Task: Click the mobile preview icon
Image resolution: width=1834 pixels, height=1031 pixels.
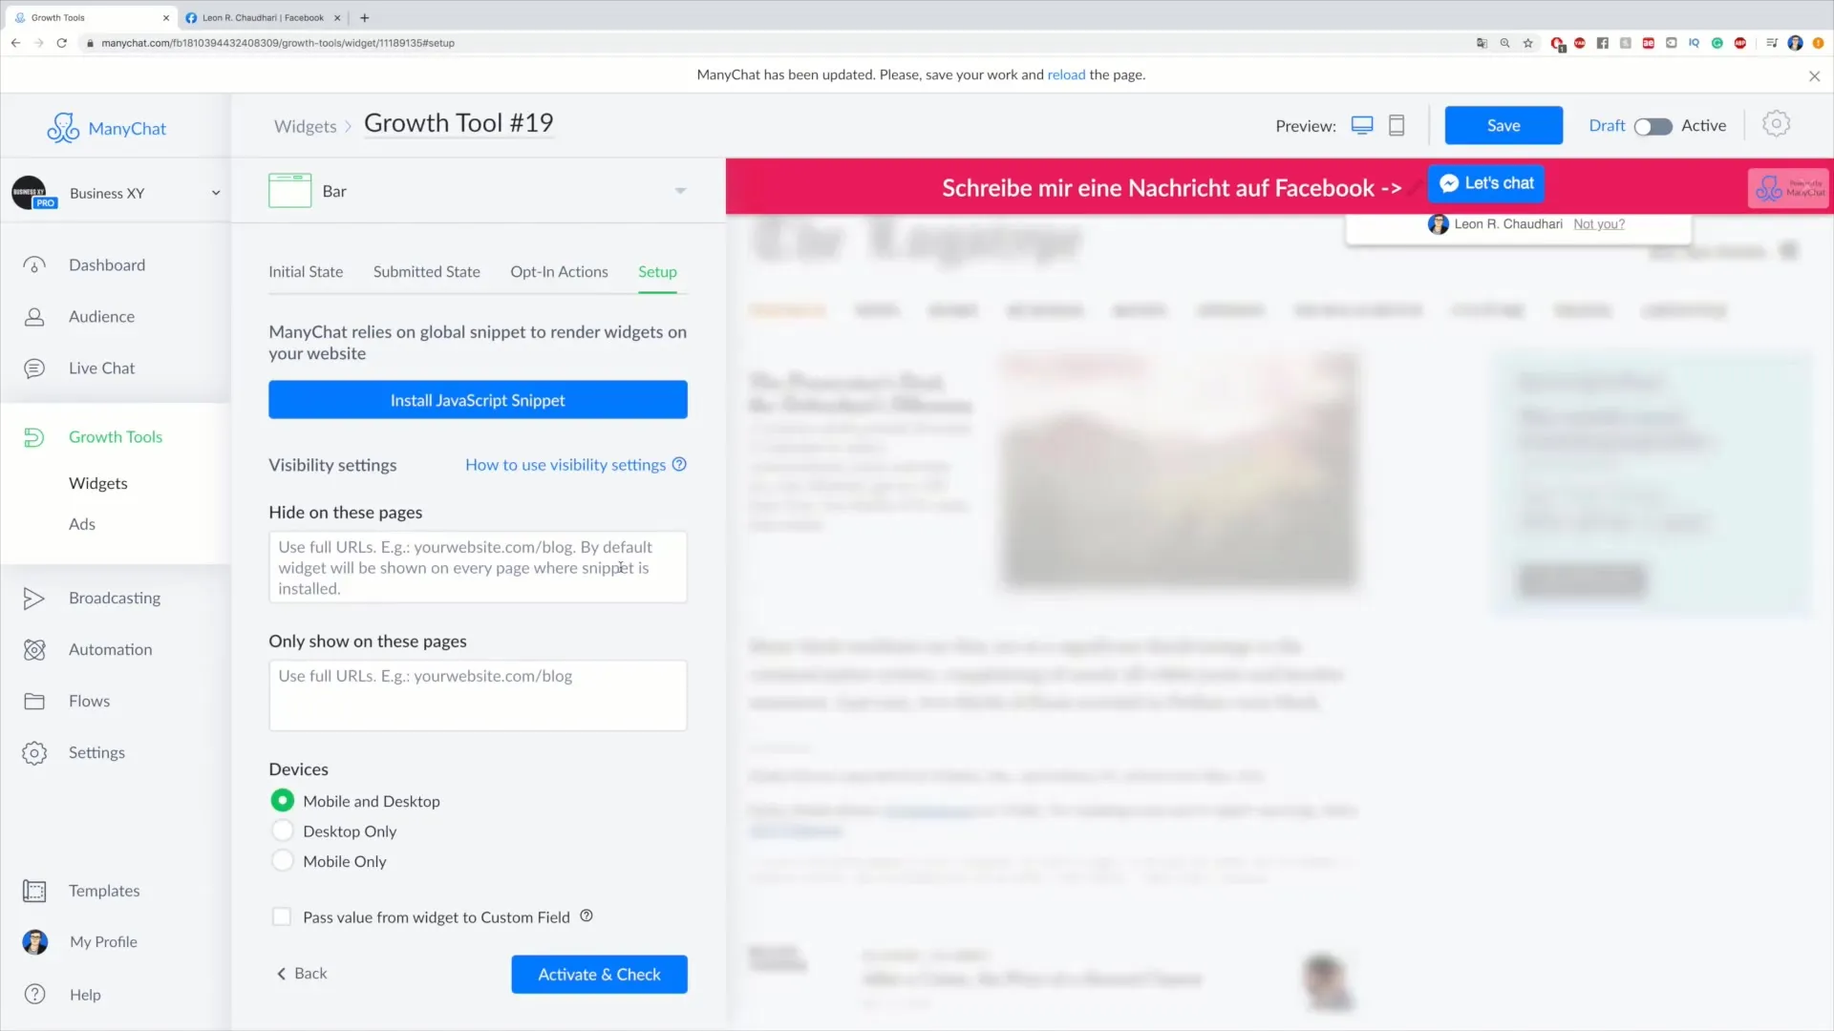Action: point(1398,125)
